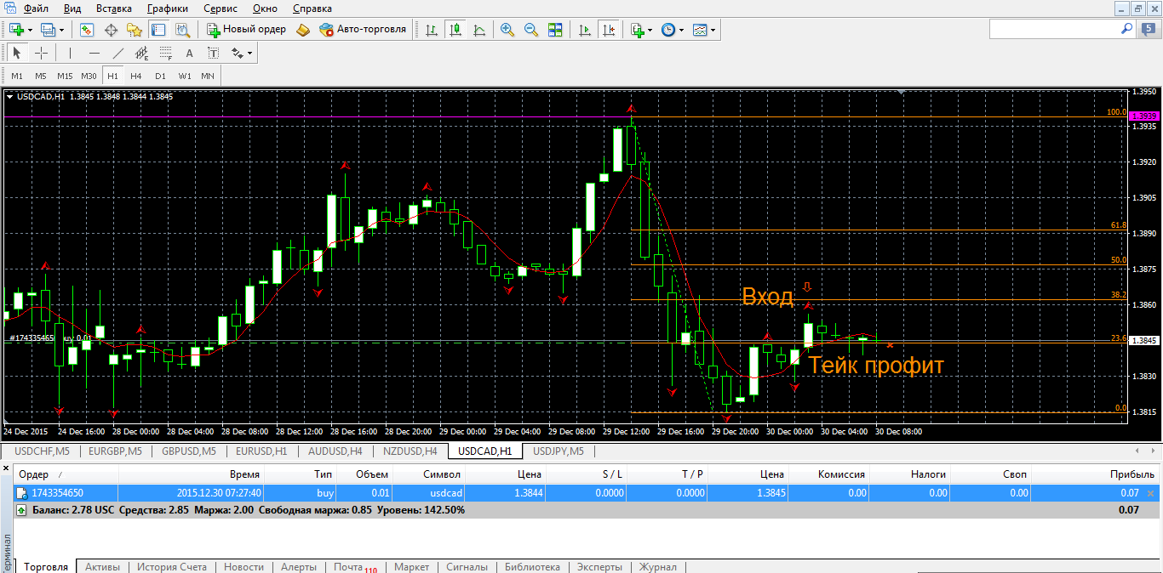Open the Справка menu
1163x573 pixels.
312,9
